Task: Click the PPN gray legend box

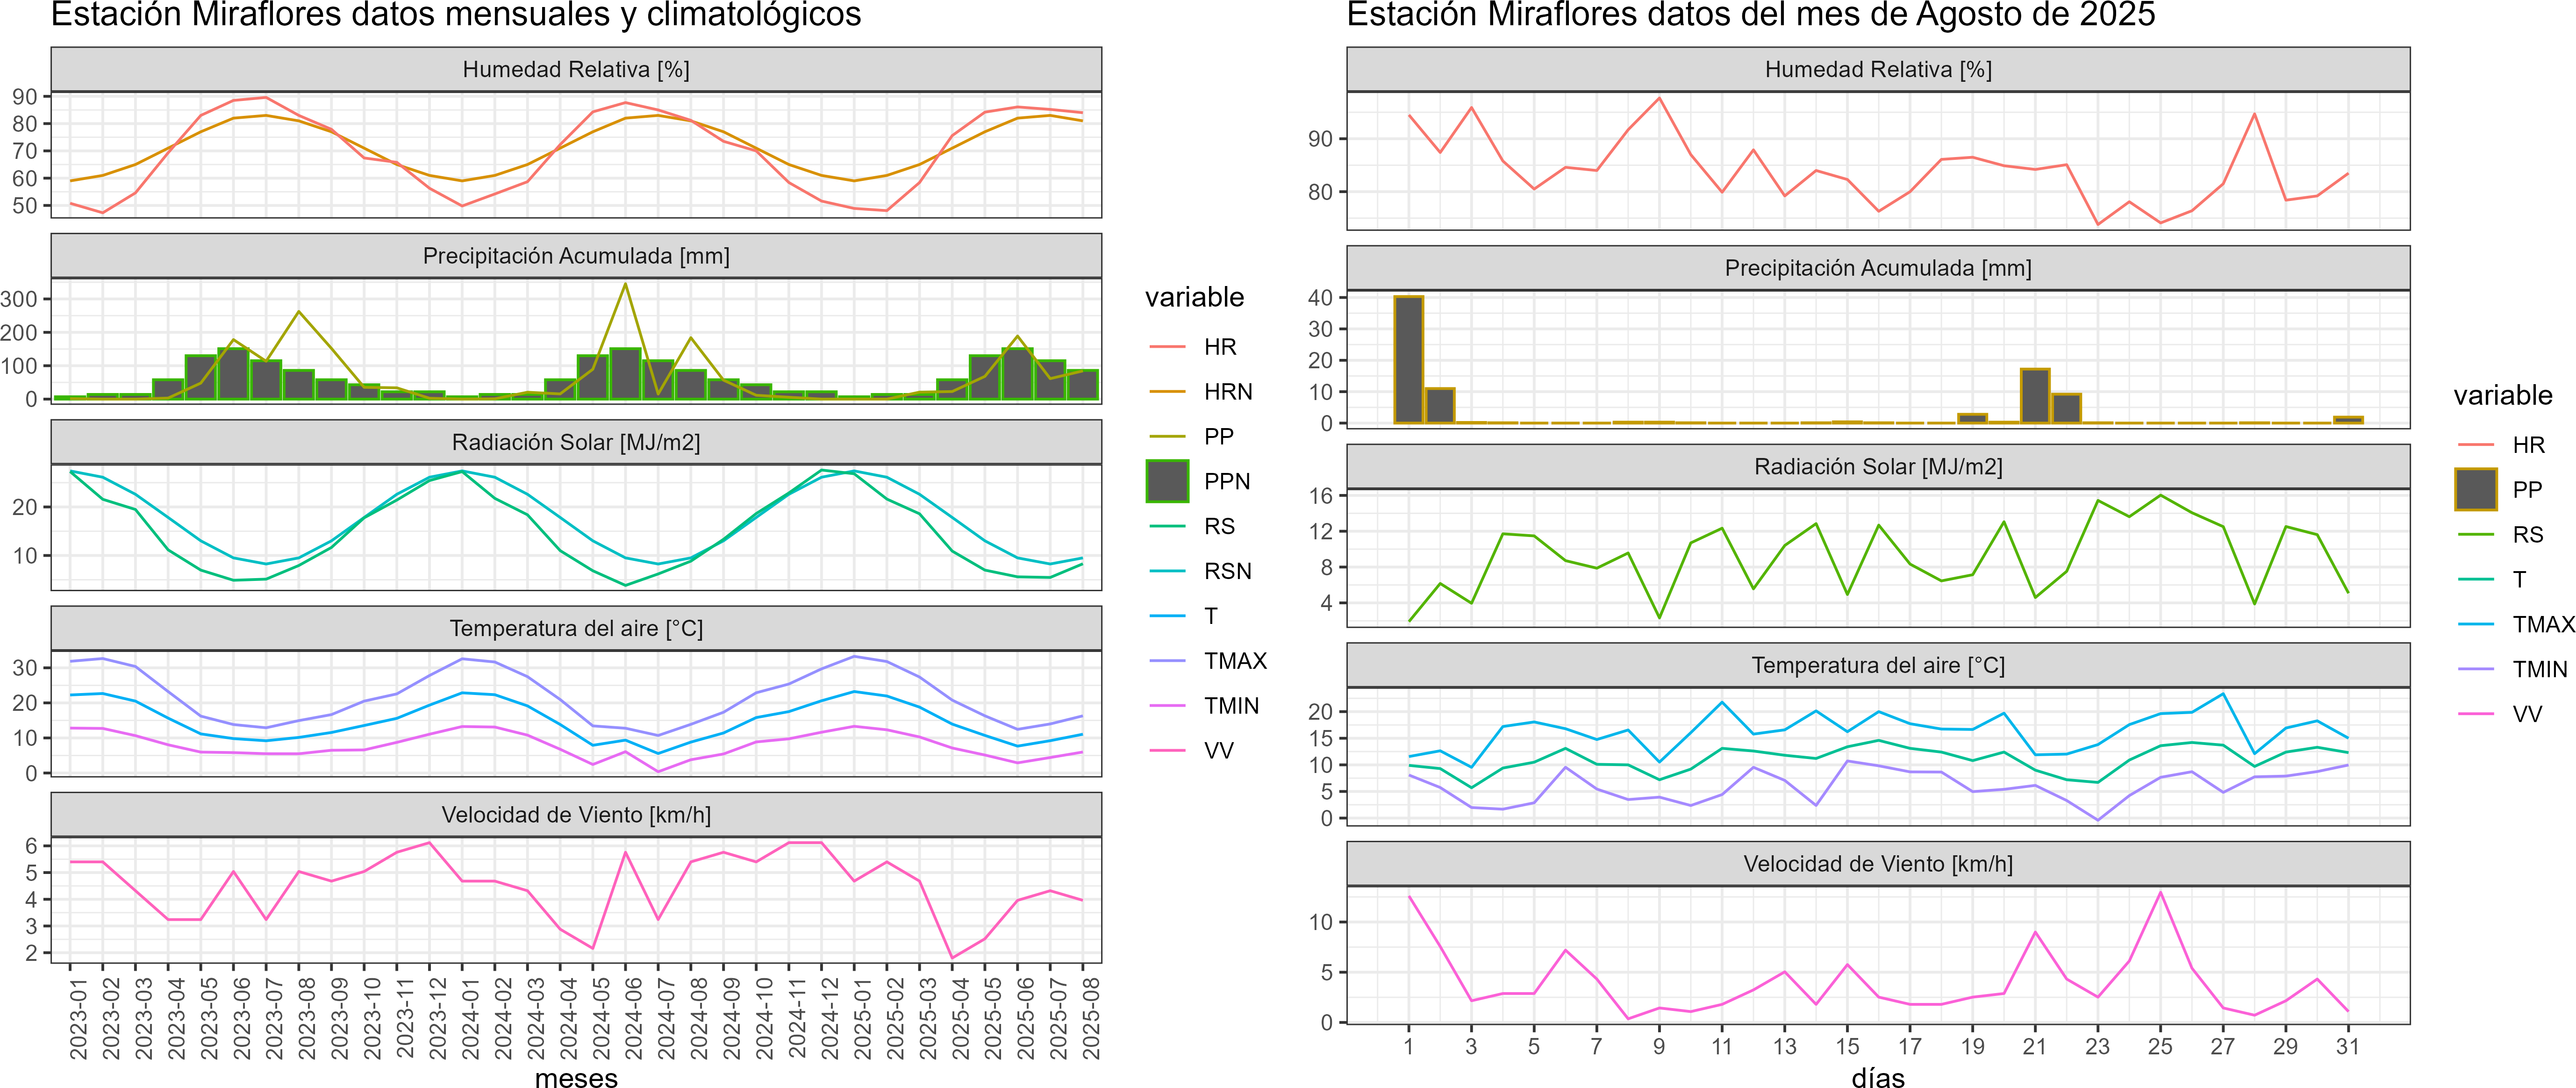Action: (x=1167, y=481)
